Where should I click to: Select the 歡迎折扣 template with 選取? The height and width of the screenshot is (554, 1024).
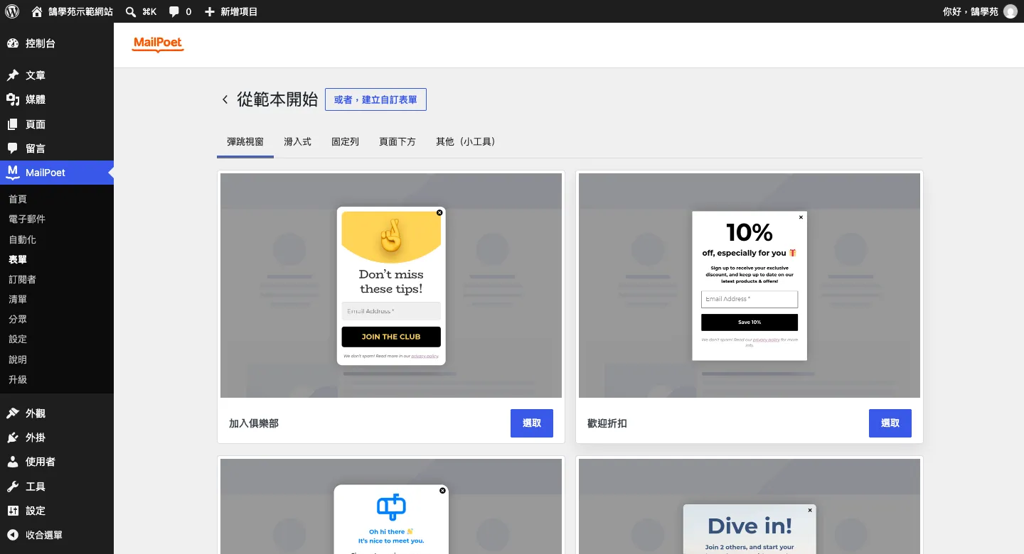[x=890, y=423]
